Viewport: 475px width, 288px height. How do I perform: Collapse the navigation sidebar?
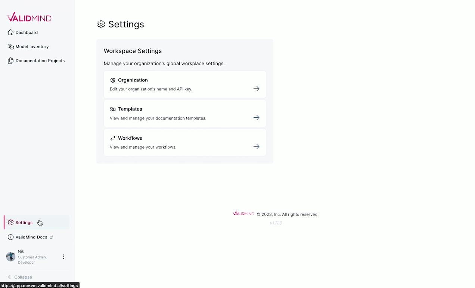click(20, 277)
